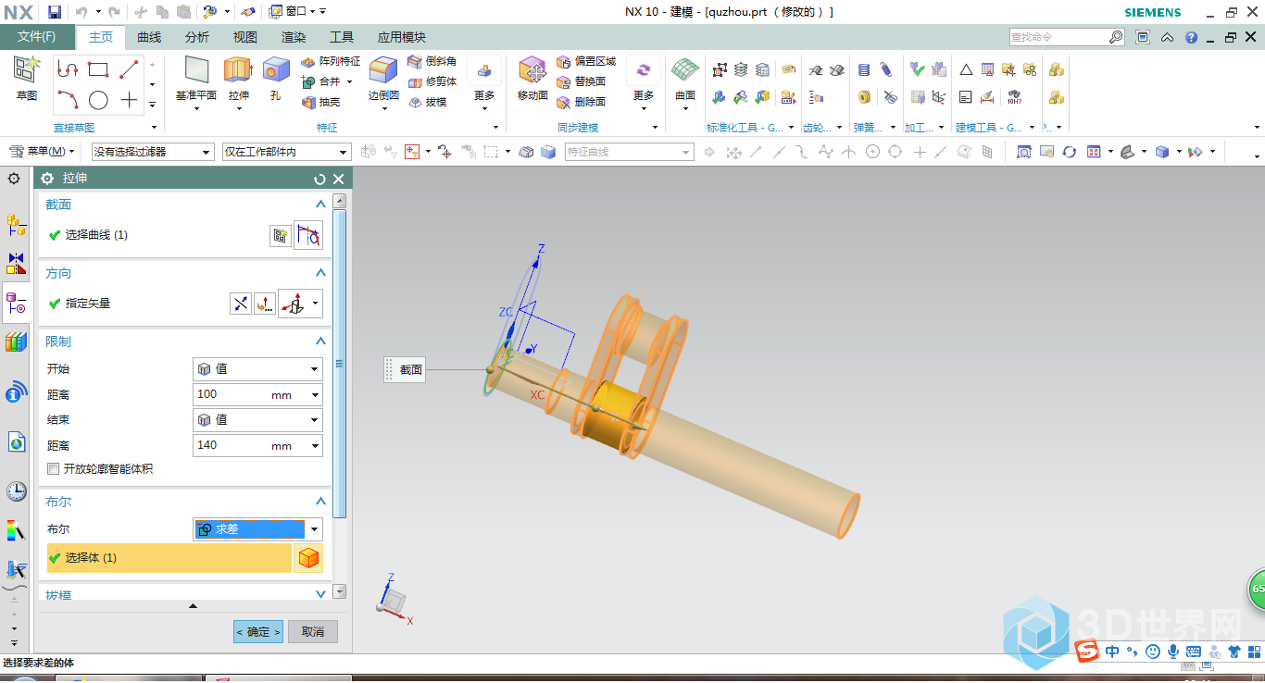Expand the 拔模 section in dialog
1265x683 pixels.
click(x=320, y=594)
